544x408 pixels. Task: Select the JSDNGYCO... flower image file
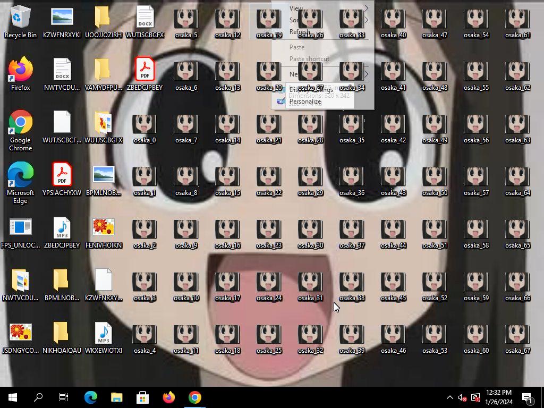pyautogui.click(x=21, y=338)
